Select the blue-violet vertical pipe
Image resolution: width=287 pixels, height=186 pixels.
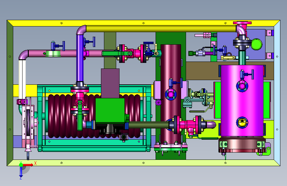coord(80,58)
